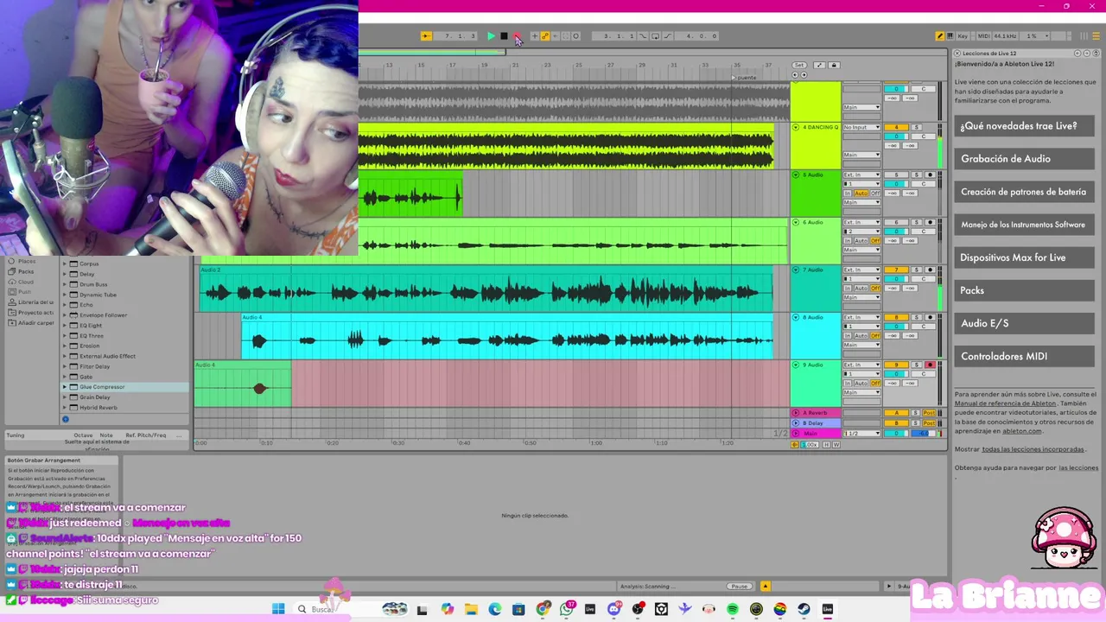1106x622 pixels.
Task: Open the Packs lesson
Action: point(1024,290)
